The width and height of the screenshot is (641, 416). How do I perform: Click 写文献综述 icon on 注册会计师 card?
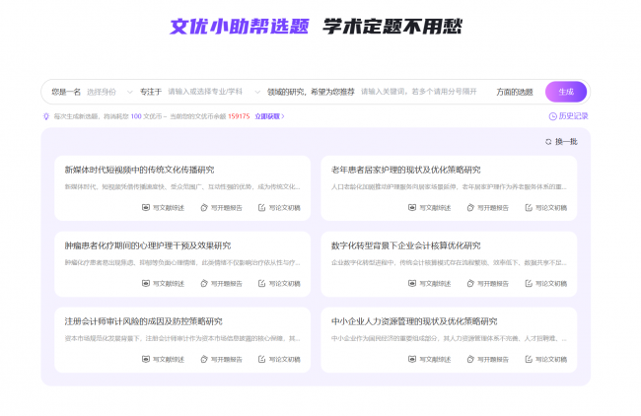pos(146,359)
